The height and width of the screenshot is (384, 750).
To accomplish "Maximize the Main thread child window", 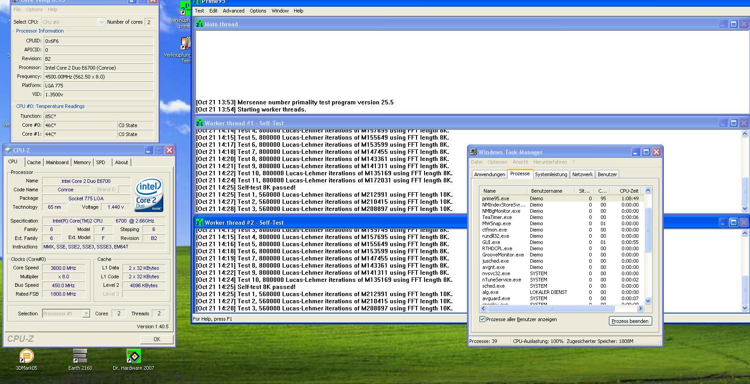I will (733, 24).
